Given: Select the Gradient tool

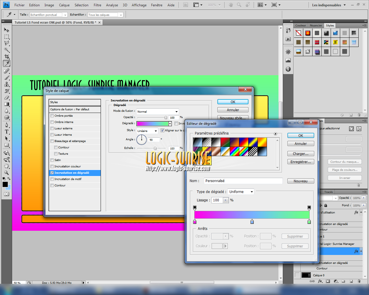Looking at the screenshot, I should pyautogui.click(x=7, y=104).
